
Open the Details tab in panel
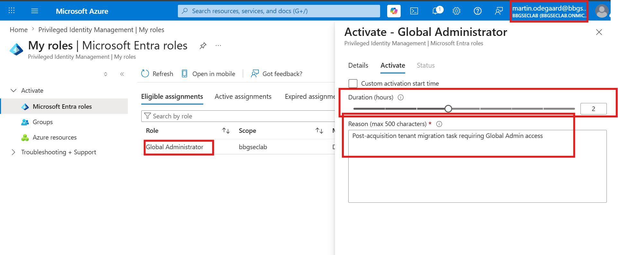click(358, 65)
